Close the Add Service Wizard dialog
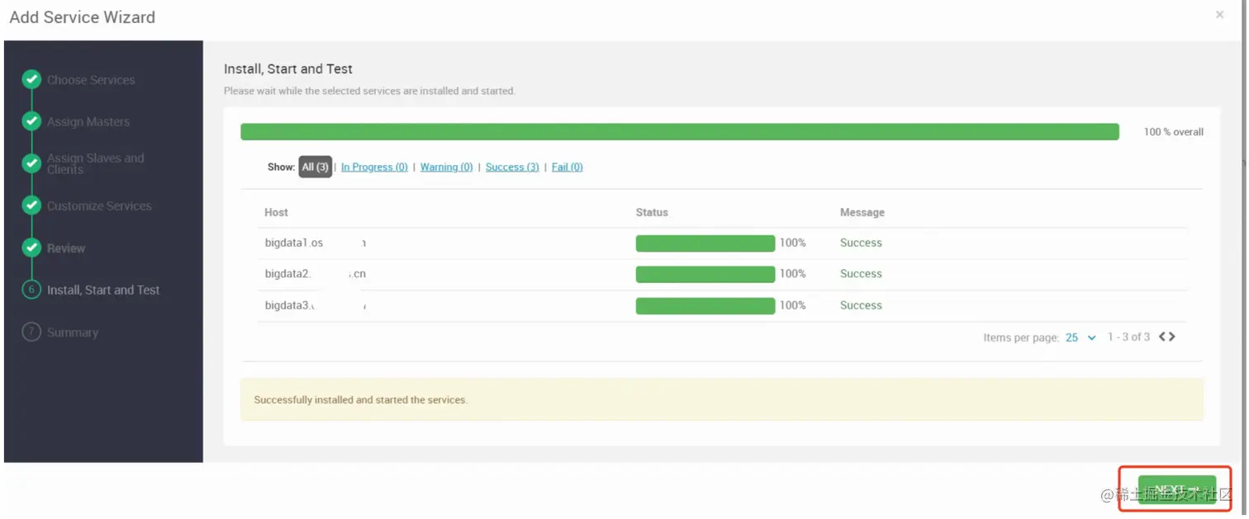 click(x=1219, y=15)
